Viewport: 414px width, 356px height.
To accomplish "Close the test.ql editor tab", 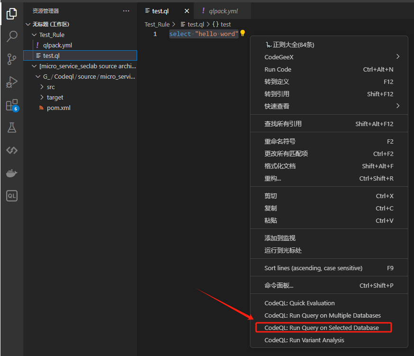I will [187, 11].
